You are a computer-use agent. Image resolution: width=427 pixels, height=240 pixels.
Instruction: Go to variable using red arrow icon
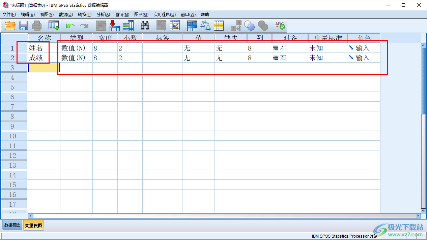click(115, 26)
